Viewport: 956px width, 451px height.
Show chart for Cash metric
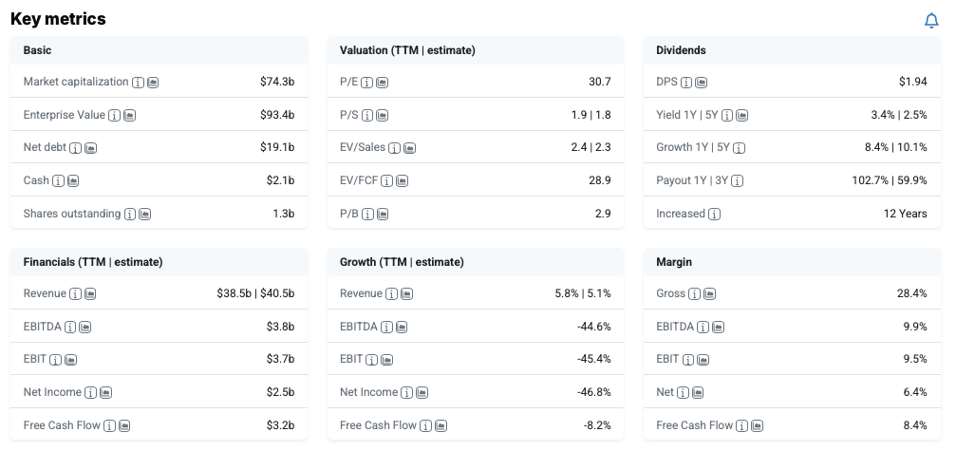(73, 181)
